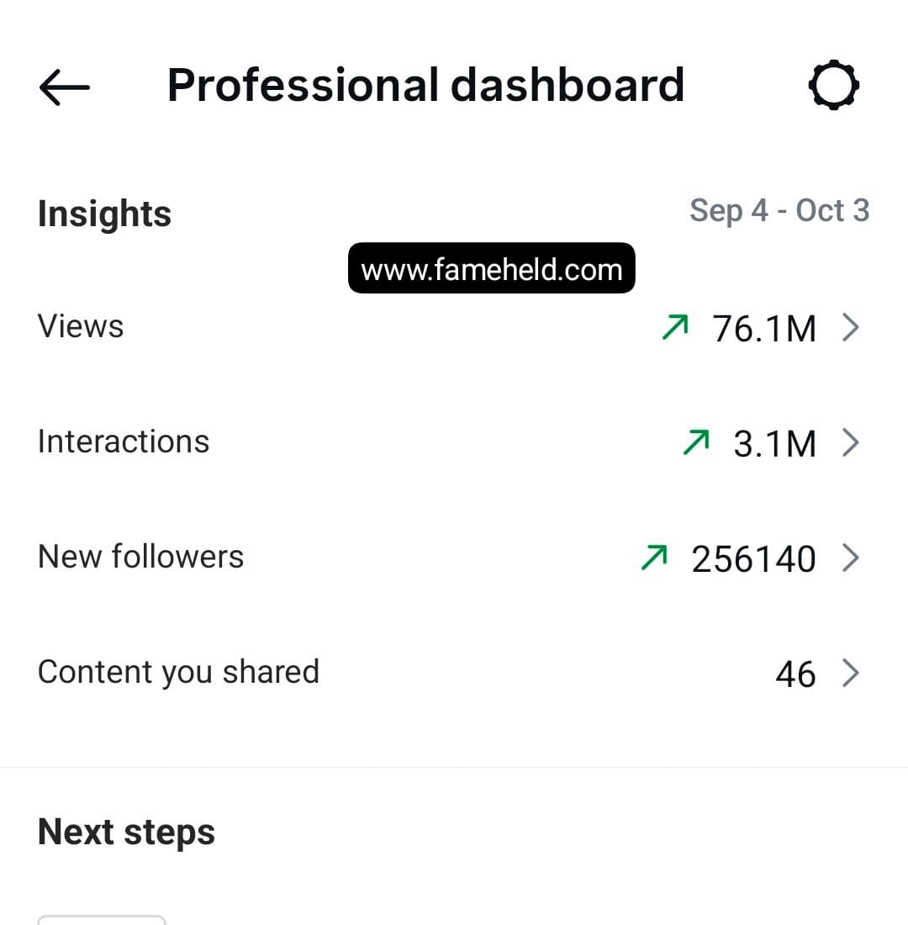Select the Interactions row label

tap(124, 441)
